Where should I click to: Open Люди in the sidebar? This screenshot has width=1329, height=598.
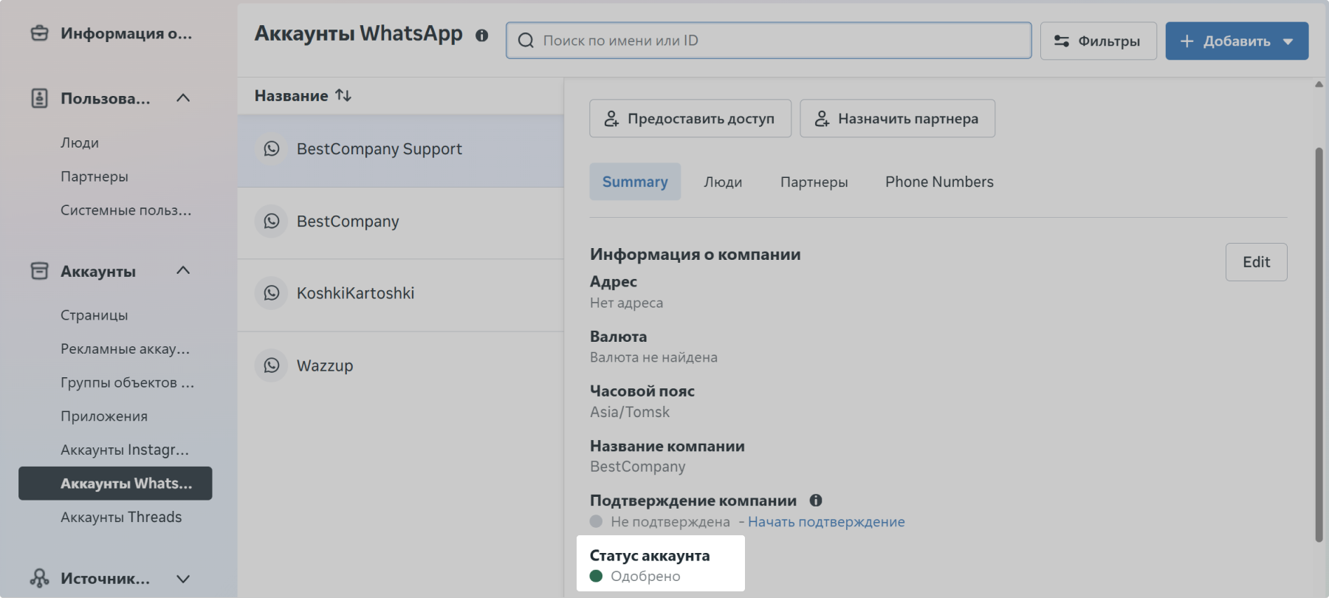[80, 142]
